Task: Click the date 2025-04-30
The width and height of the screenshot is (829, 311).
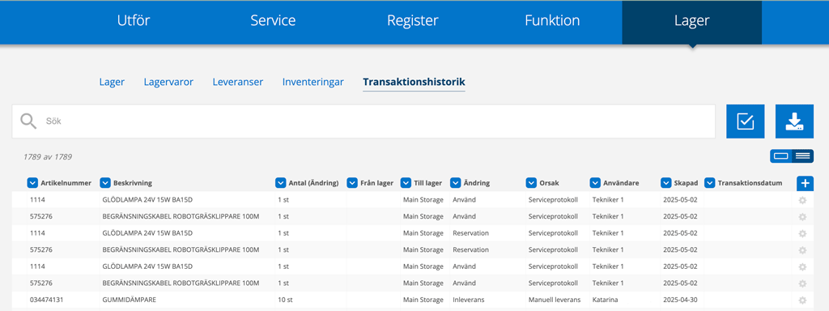Action: tap(680, 300)
